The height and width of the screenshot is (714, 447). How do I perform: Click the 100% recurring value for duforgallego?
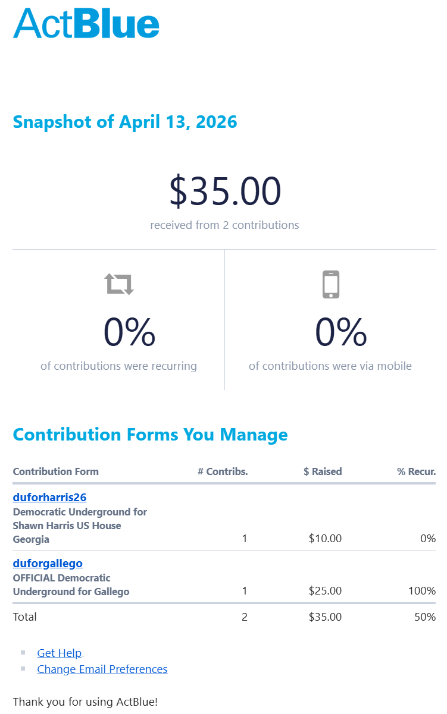click(422, 591)
